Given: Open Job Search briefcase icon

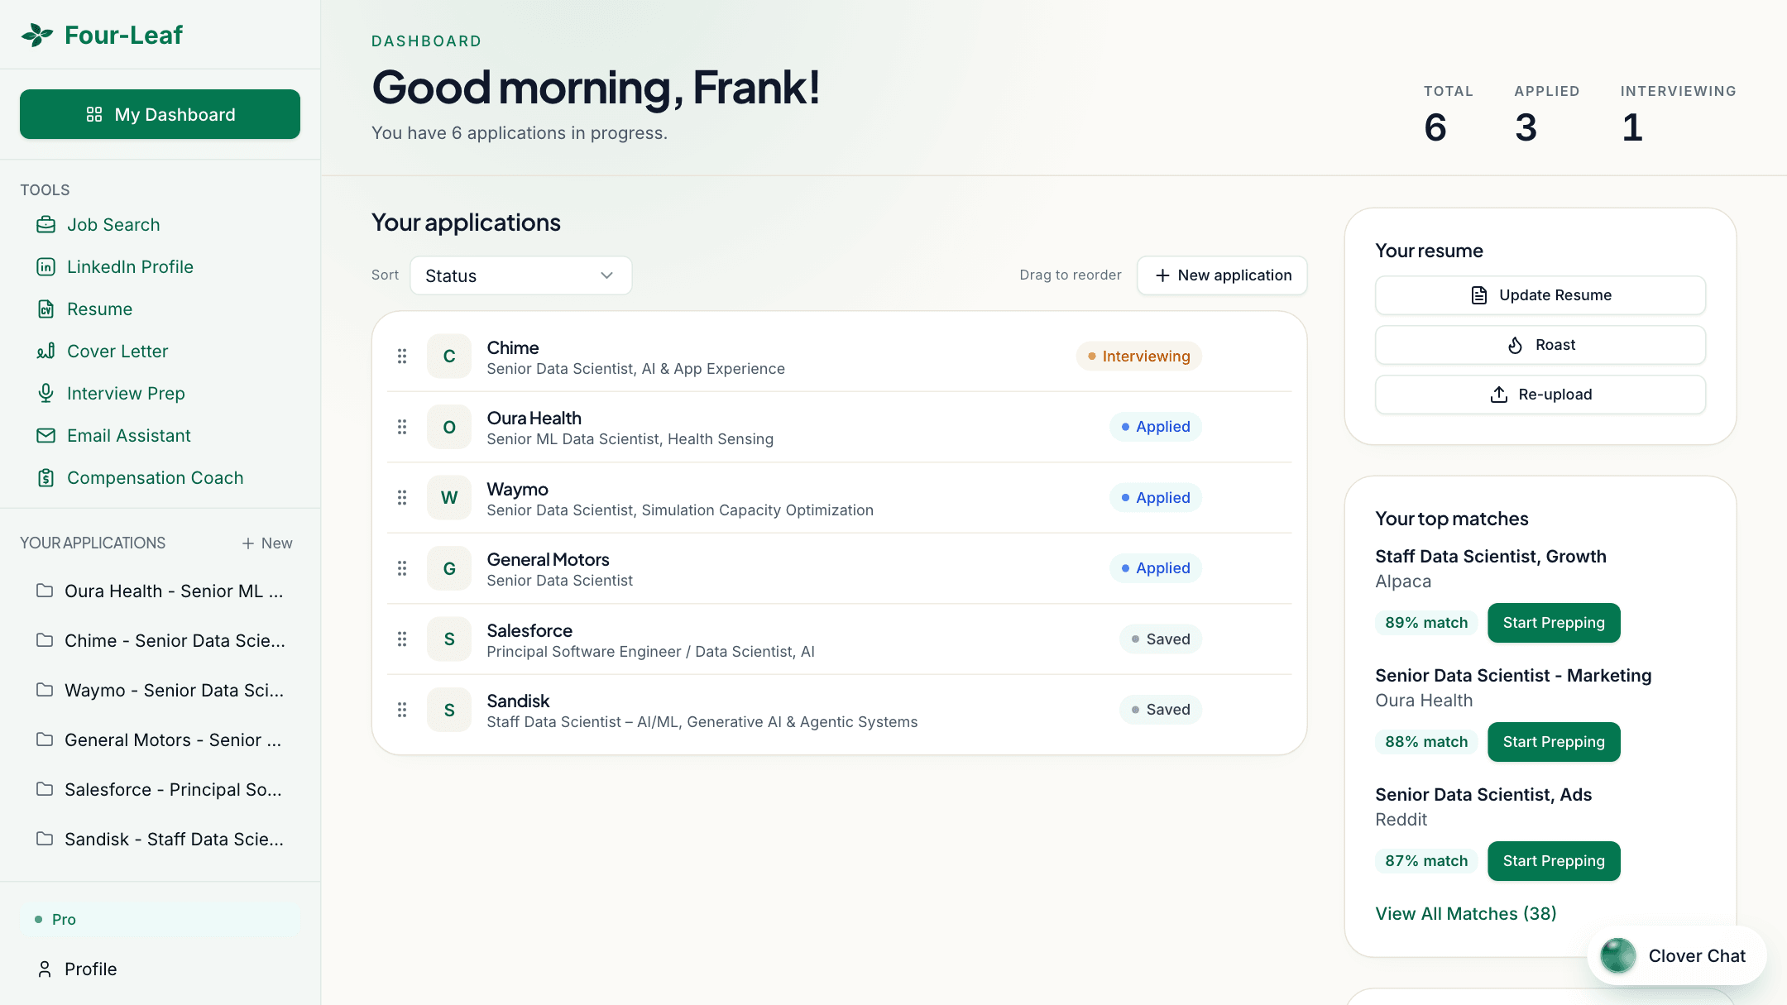Looking at the screenshot, I should click(46, 225).
